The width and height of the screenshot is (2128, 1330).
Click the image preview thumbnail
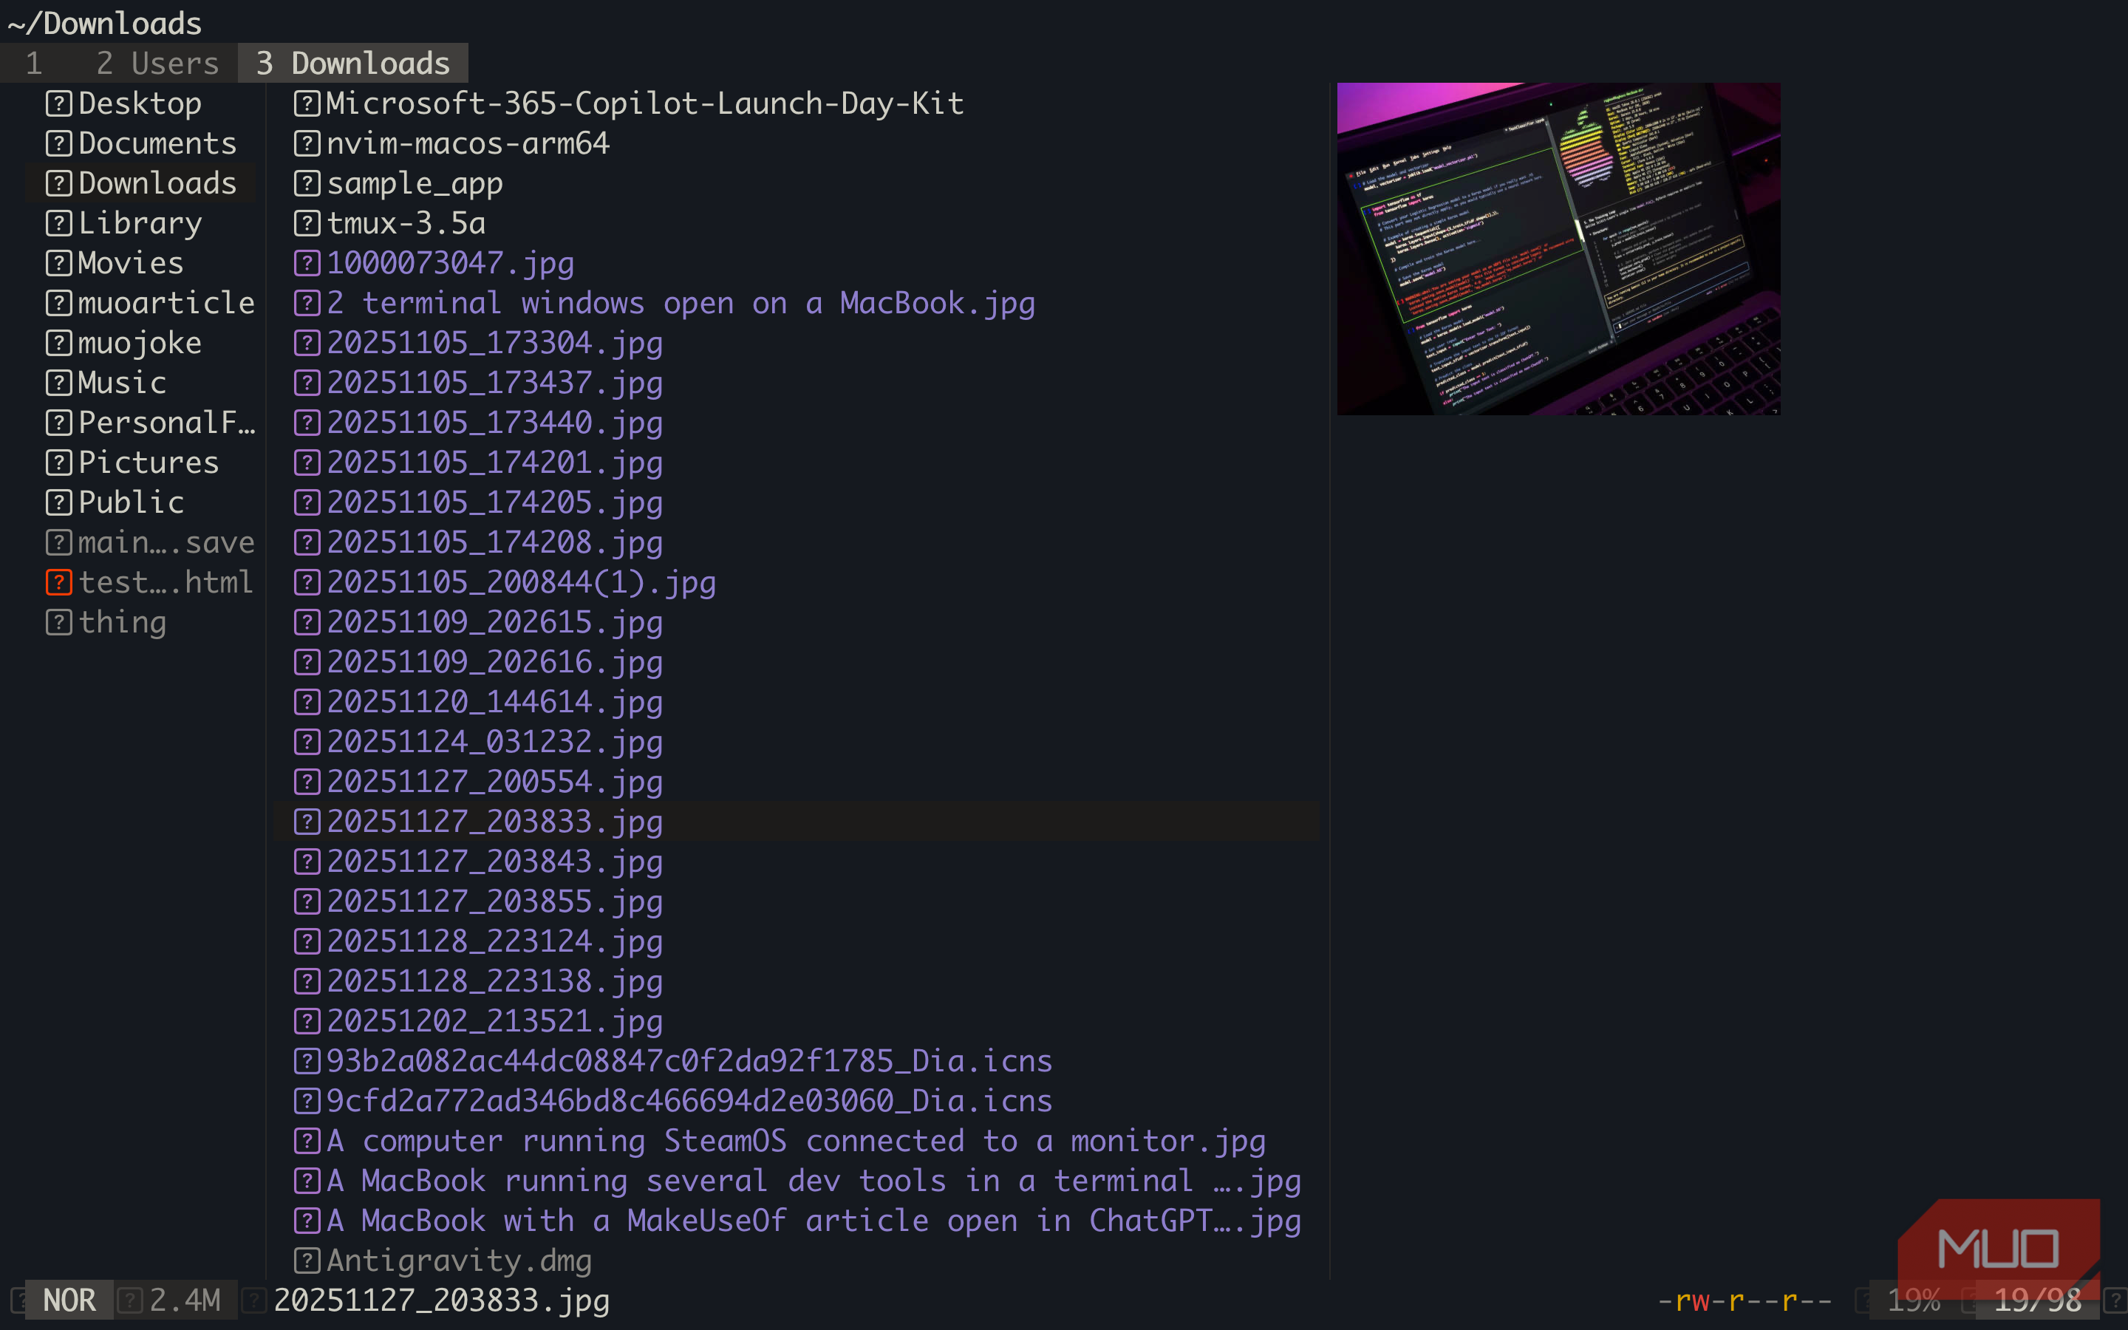(x=1558, y=248)
